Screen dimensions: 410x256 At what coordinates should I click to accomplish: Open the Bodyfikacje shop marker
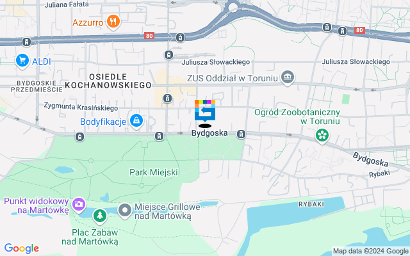click(136, 121)
